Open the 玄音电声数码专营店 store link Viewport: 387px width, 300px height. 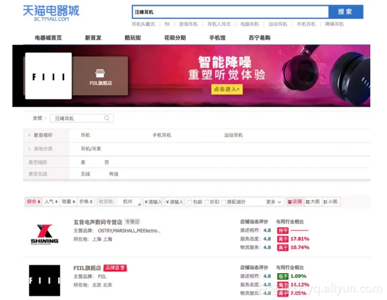[x=98, y=222]
